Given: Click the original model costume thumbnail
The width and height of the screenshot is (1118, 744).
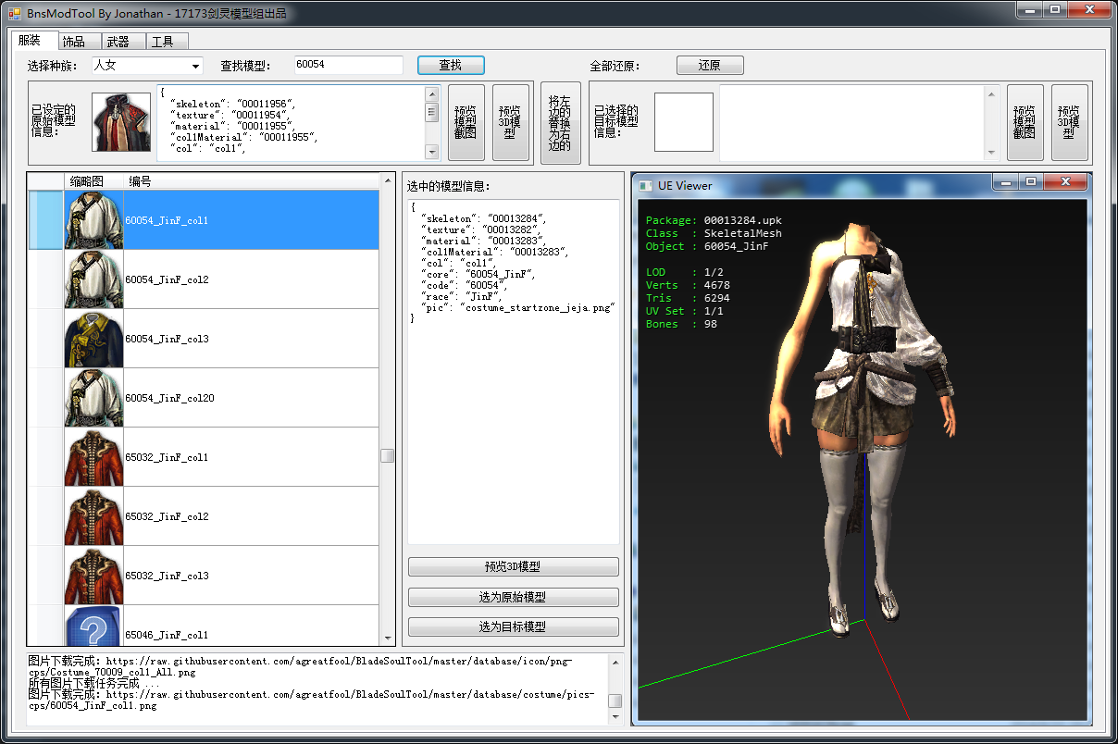Looking at the screenshot, I should click(x=121, y=122).
